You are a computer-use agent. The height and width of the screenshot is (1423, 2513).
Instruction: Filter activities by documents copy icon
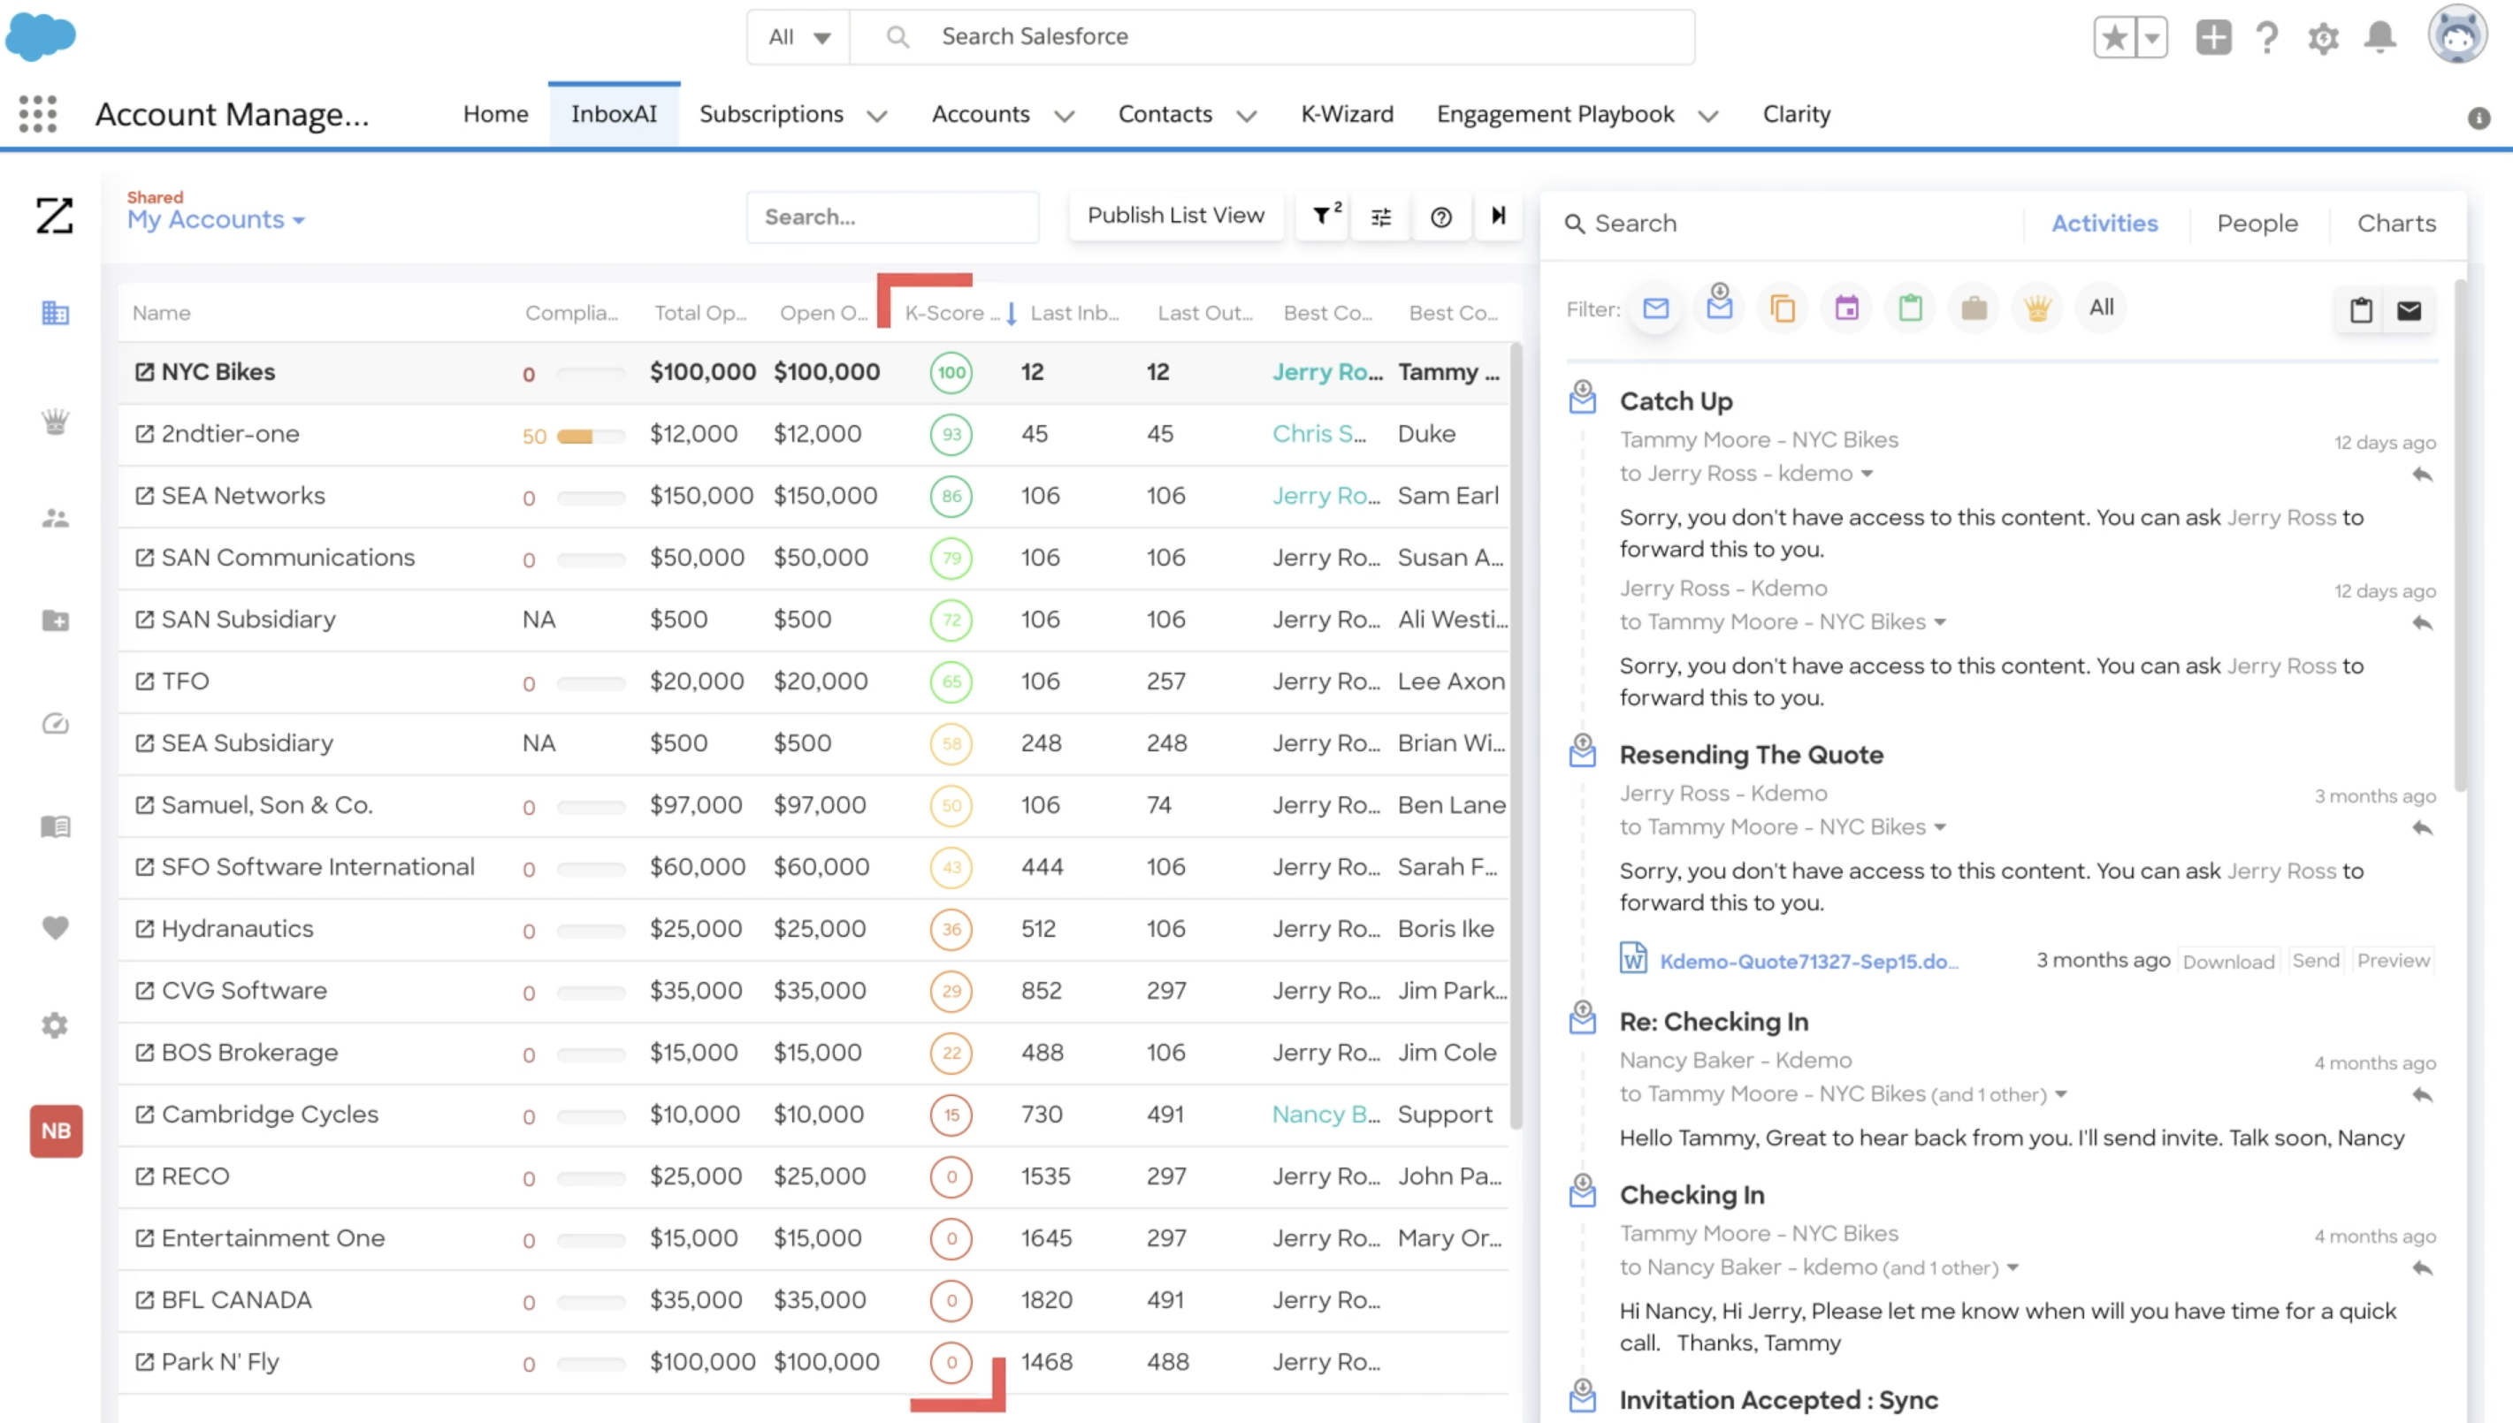tap(1782, 308)
